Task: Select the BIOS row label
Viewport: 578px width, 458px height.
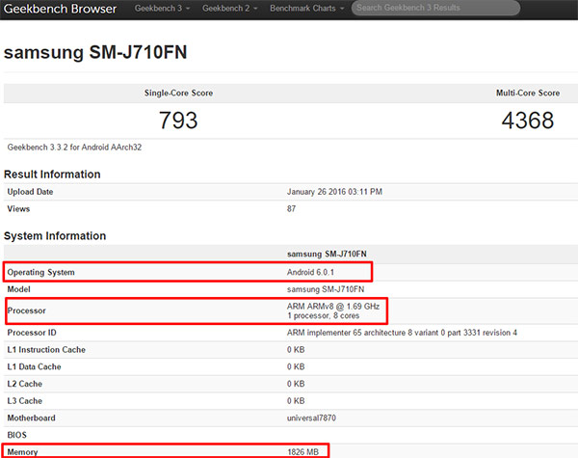Action: pyautogui.click(x=17, y=435)
